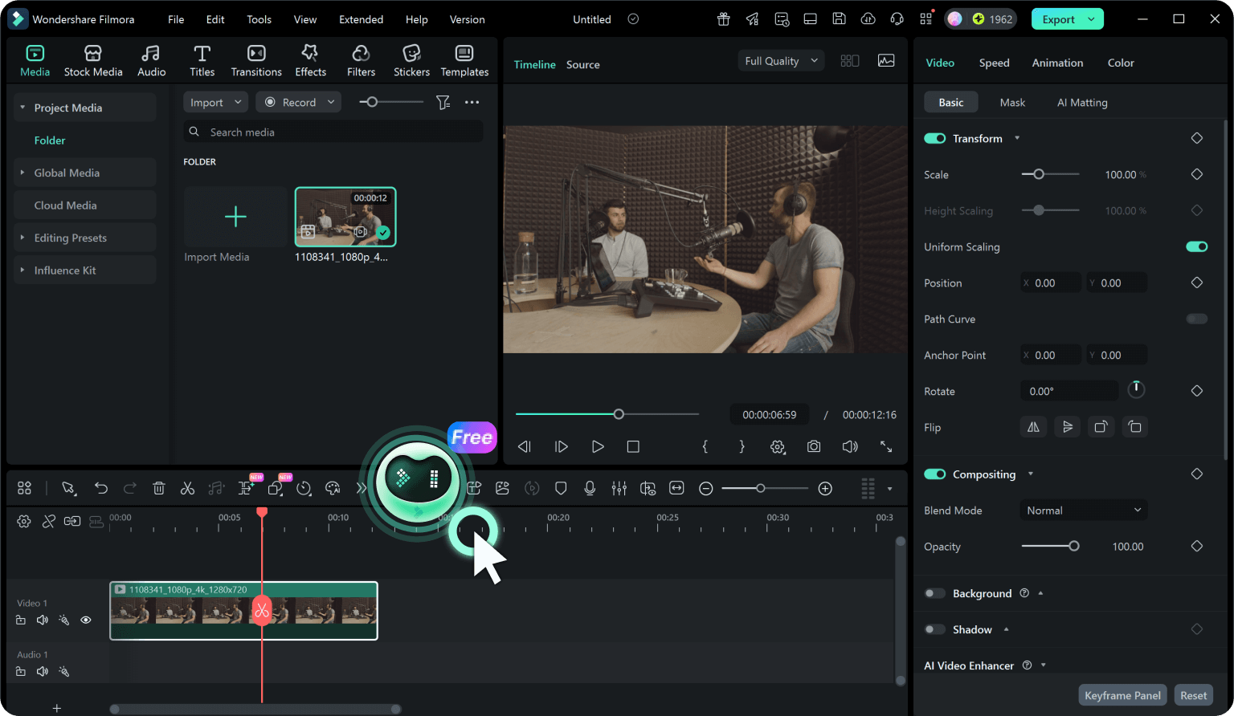The width and height of the screenshot is (1234, 716).
Task: Enable the Shadow toggle
Action: coord(934,629)
